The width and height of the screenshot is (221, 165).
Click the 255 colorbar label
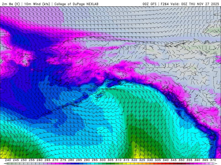(x=31, y=160)
